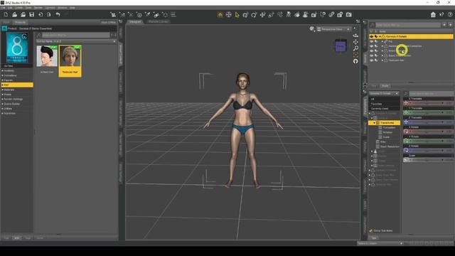Click the lines list icon in toolbar
This screenshot has height=256, width=455.
coord(173,14)
